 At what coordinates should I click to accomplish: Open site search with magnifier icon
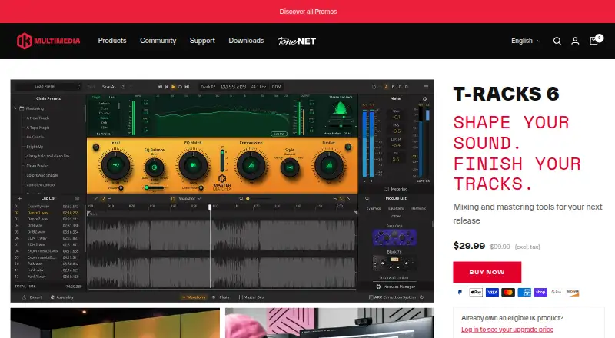point(557,41)
